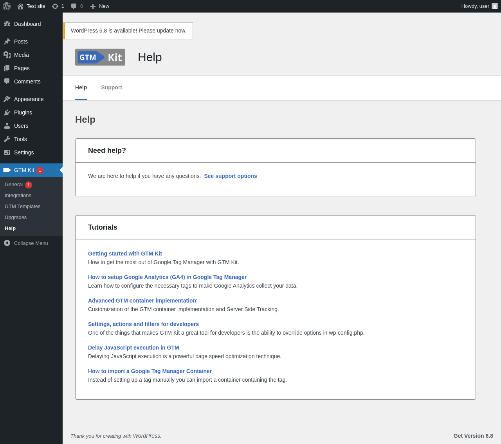Screen dimensions: 501x444
Task: Click the Posts pushpin icon
Action: 7,42
